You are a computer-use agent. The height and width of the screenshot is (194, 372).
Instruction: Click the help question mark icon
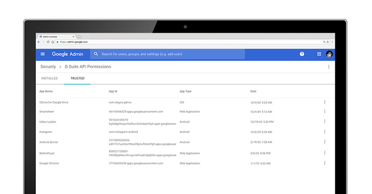(x=302, y=54)
